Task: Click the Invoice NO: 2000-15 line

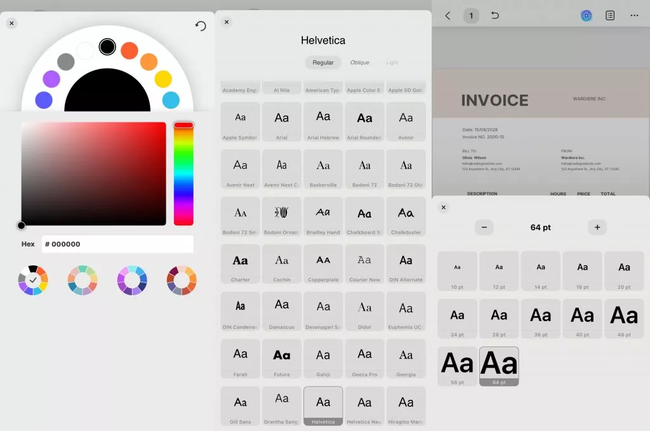Action: [483, 136]
